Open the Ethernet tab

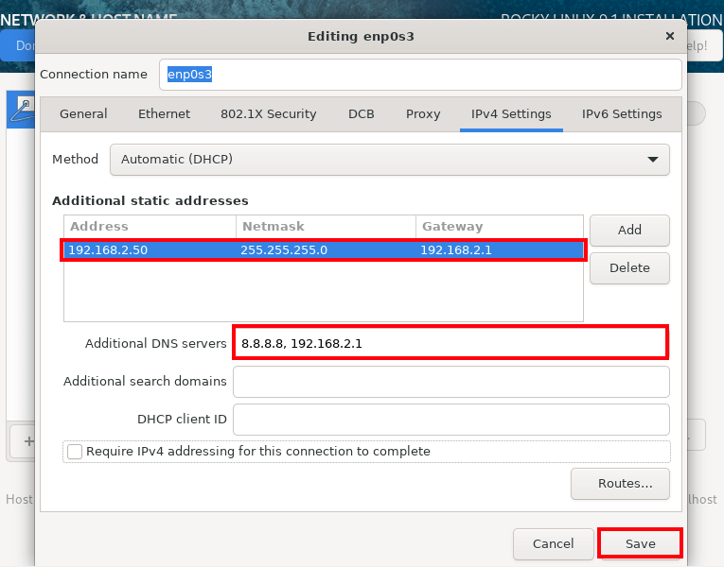point(164,113)
